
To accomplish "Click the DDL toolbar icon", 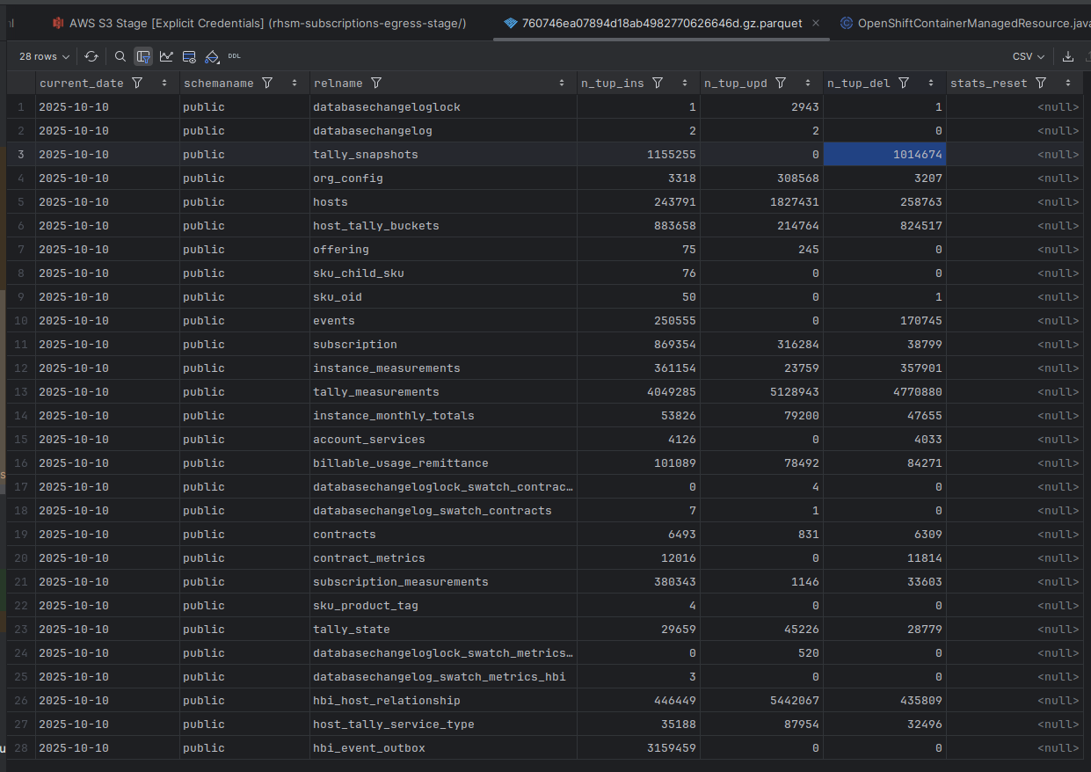I will point(234,56).
